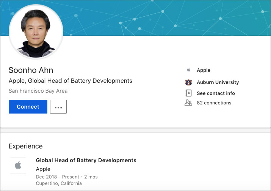Open See contact info
Image resolution: width=271 pixels, height=191 pixels.
[216, 93]
